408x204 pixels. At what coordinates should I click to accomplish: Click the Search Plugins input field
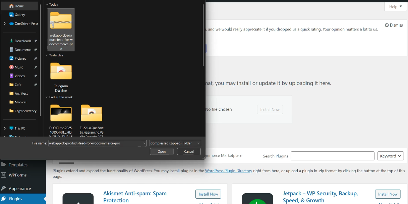332,156
